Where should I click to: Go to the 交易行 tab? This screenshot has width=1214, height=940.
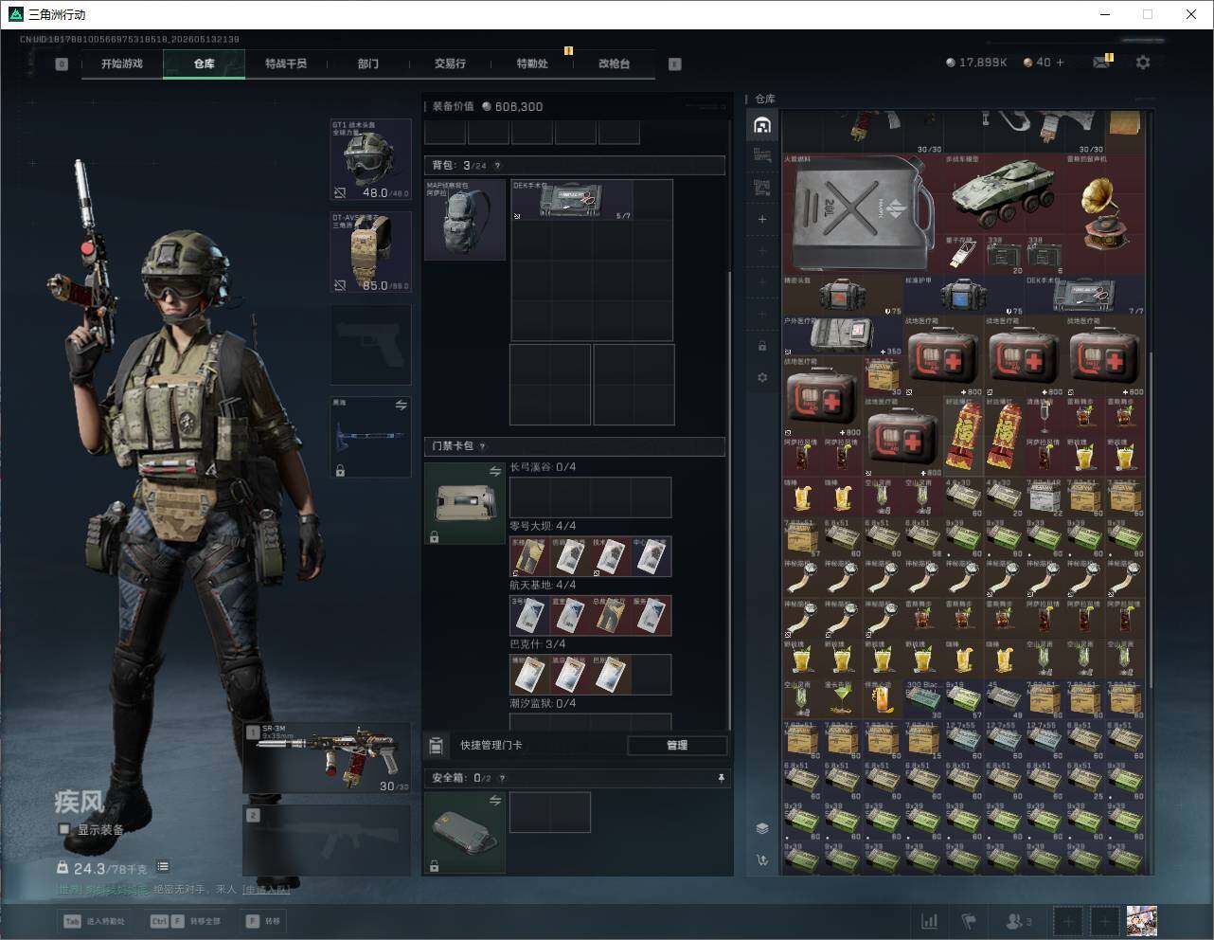click(x=450, y=63)
